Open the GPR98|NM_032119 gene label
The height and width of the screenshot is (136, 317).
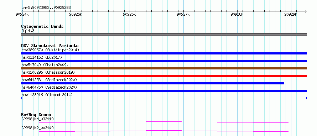(37, 119)
